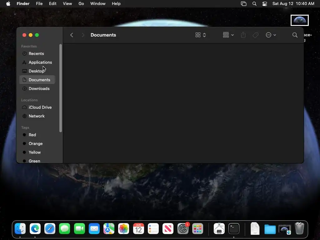Open Recents in sidebar
Viewport: 320px width, 240px height.
[37, 53]
